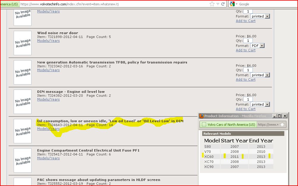
Task: Select XC90 model row cell
Action: point(212,167)
